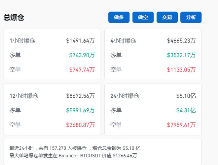Click the 总爆仓 heading
The height and width of the screenshot is (165, 218).
(14, 18)
